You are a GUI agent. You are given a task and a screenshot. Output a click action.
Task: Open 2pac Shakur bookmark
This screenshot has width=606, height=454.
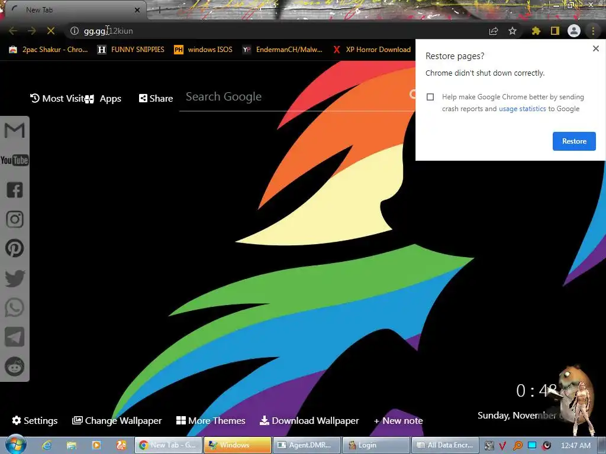pyautogui.click(x=49, y=50)
